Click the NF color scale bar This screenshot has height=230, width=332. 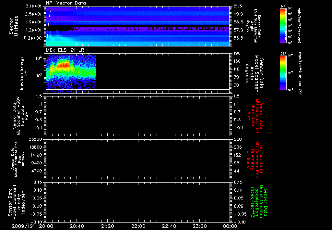click(x=283, y=26)
